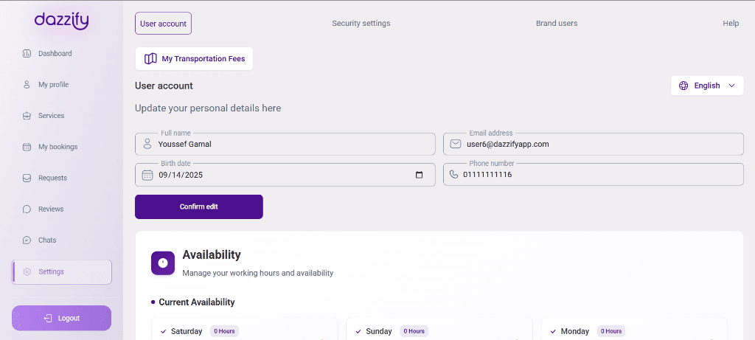Click the Services basket icon
755x340 pixels.
click(x=27, y=116)
